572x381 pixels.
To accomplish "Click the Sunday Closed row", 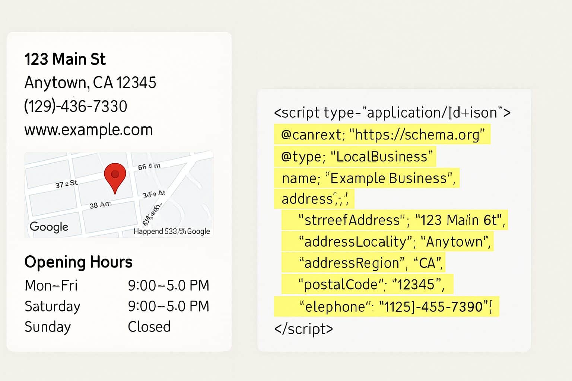I will [x=97, y=327].
